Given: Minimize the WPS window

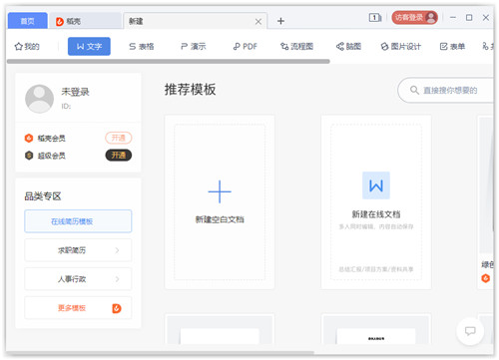Looking at the screenshot, I should coord(453,17).
